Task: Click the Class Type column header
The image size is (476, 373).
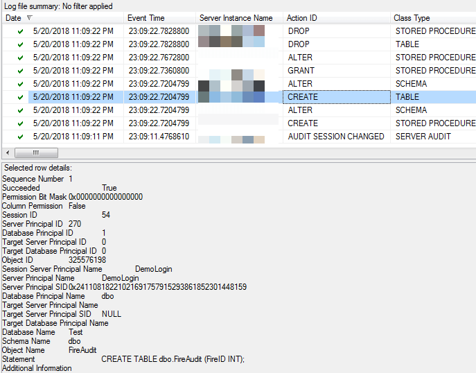Action: (412, 18)
